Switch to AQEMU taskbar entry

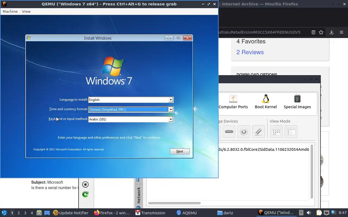187,213
